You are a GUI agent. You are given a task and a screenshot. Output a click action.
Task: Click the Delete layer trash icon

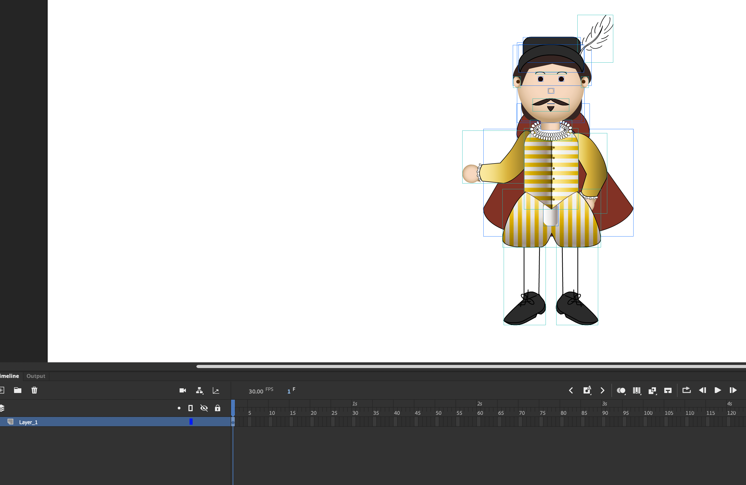click(34, 390)
